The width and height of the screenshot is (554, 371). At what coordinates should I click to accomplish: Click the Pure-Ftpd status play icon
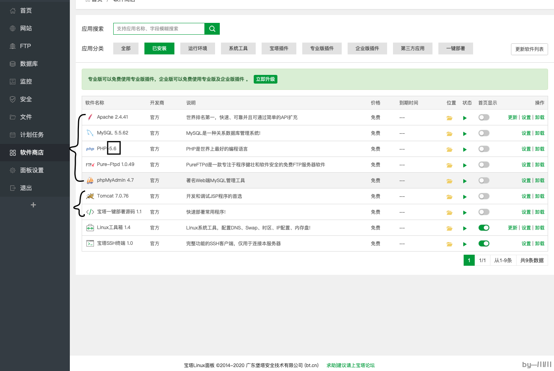(x=465, y=165)
